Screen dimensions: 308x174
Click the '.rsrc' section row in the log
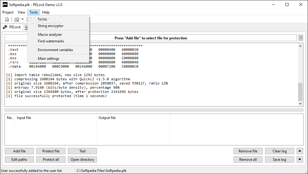73,62
